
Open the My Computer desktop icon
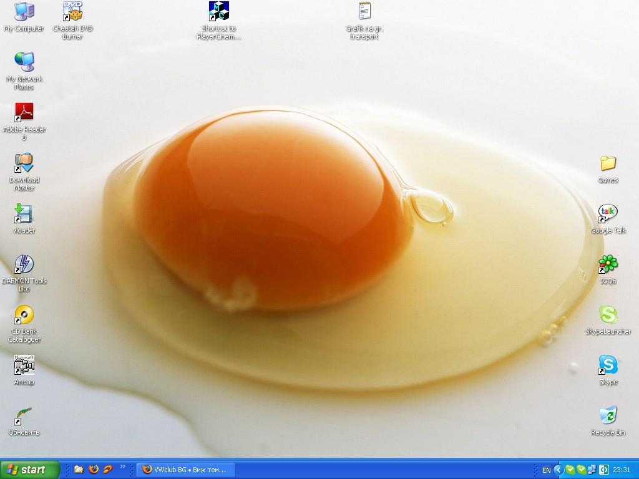24,12
